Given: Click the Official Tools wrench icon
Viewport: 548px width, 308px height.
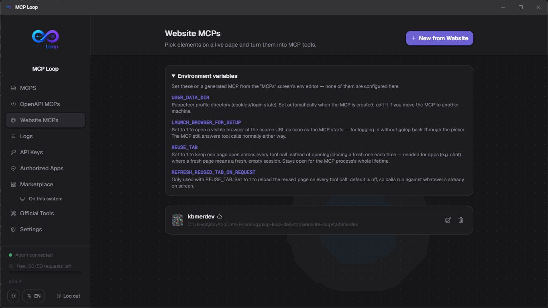Looking at the screenshot, I should tap(13, 213).
